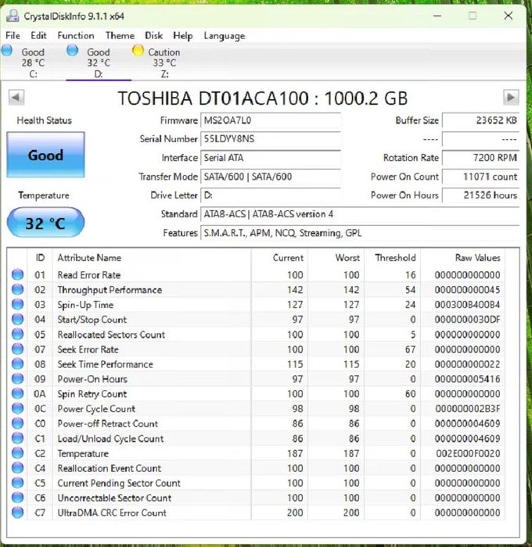Click status orb of Read Error Rate row
Image resolution: width=532 pixels, height=547 pixels.
pyautogui.click(x=17, y=274)
